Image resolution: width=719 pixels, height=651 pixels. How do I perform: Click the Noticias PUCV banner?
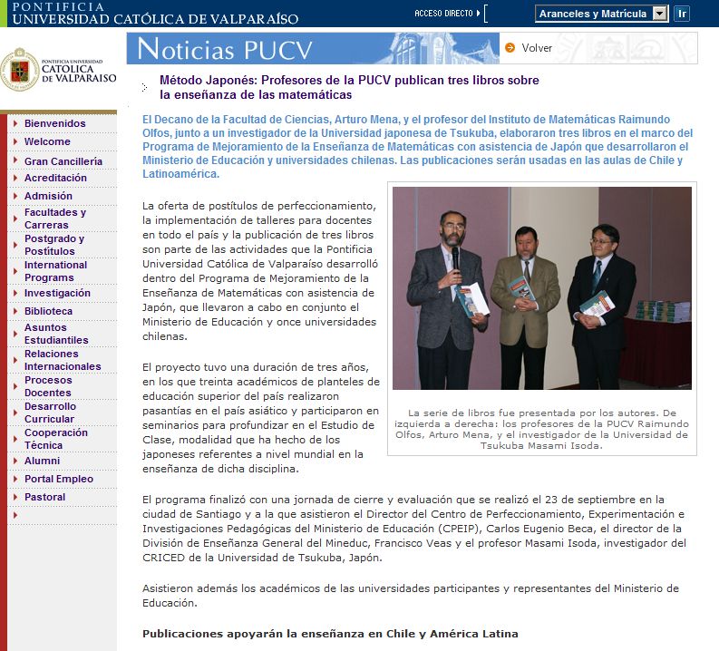[313, 48]
